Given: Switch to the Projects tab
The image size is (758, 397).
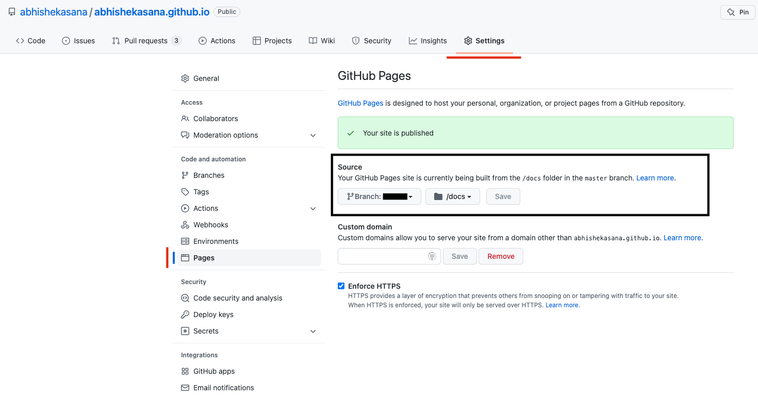Looking at the screenshot, I should pos(272,41).
